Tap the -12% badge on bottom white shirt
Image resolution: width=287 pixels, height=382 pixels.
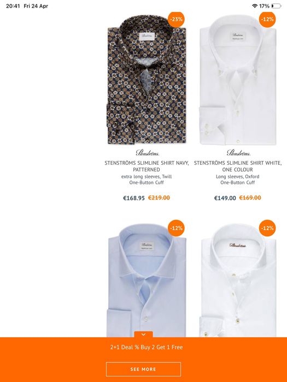(267, 228)
